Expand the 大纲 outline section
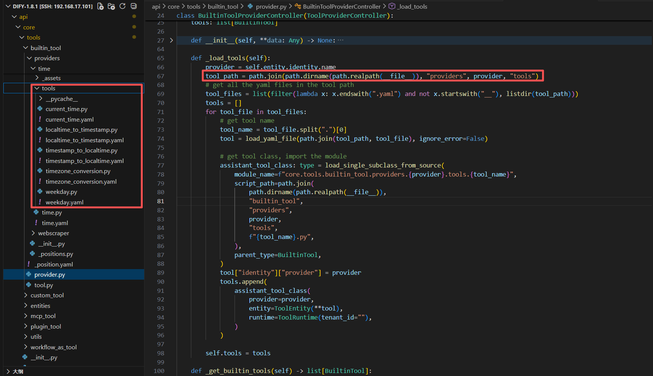Screen dimensions: 653x376 pos(8,371)
